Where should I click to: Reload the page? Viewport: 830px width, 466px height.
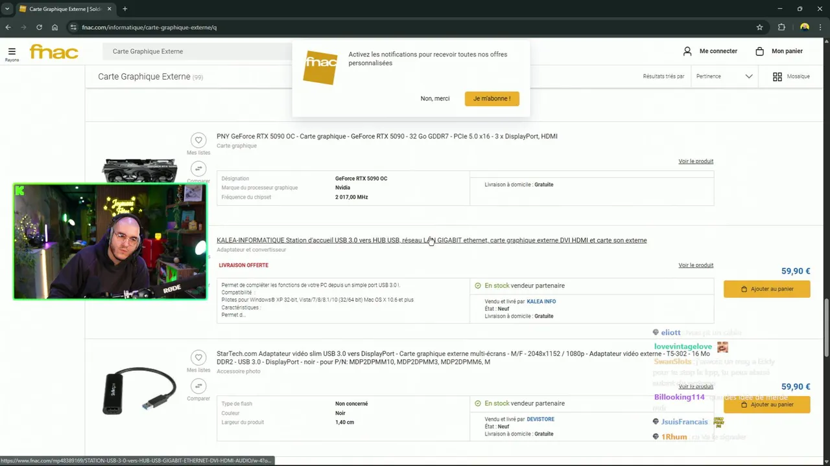coord(39,27)
